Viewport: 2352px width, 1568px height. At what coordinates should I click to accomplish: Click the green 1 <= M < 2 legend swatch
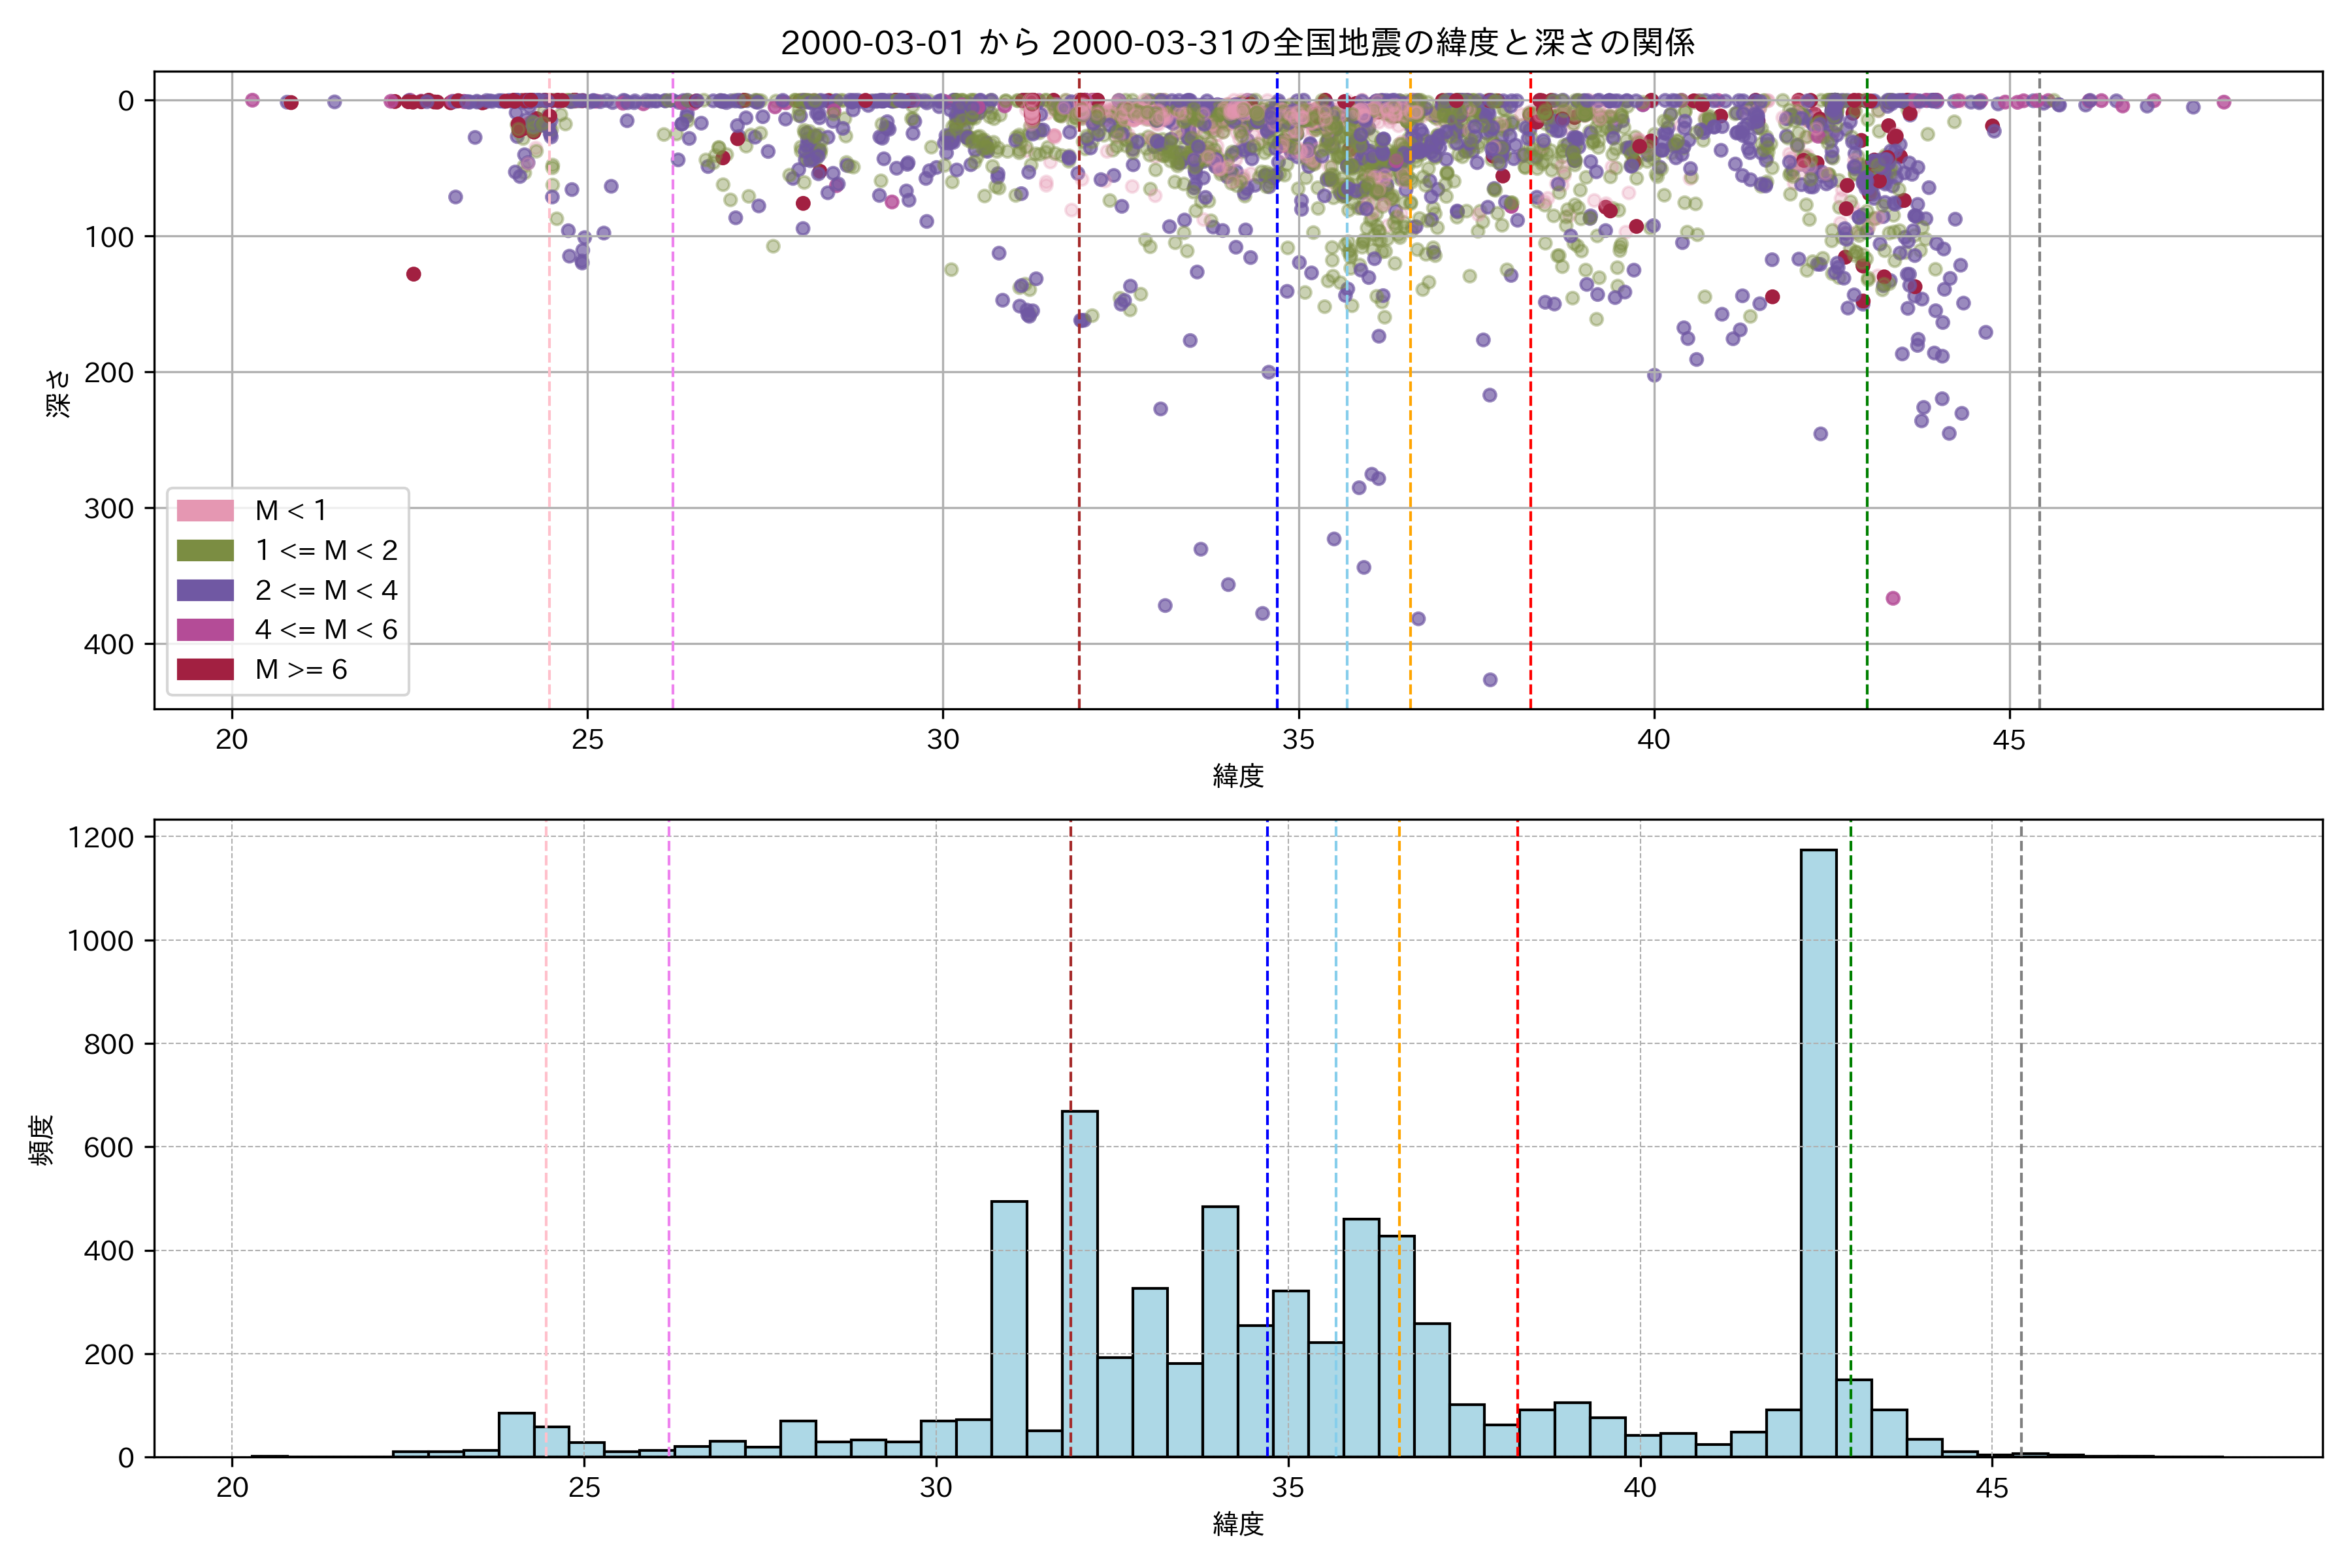coord(205,550)
